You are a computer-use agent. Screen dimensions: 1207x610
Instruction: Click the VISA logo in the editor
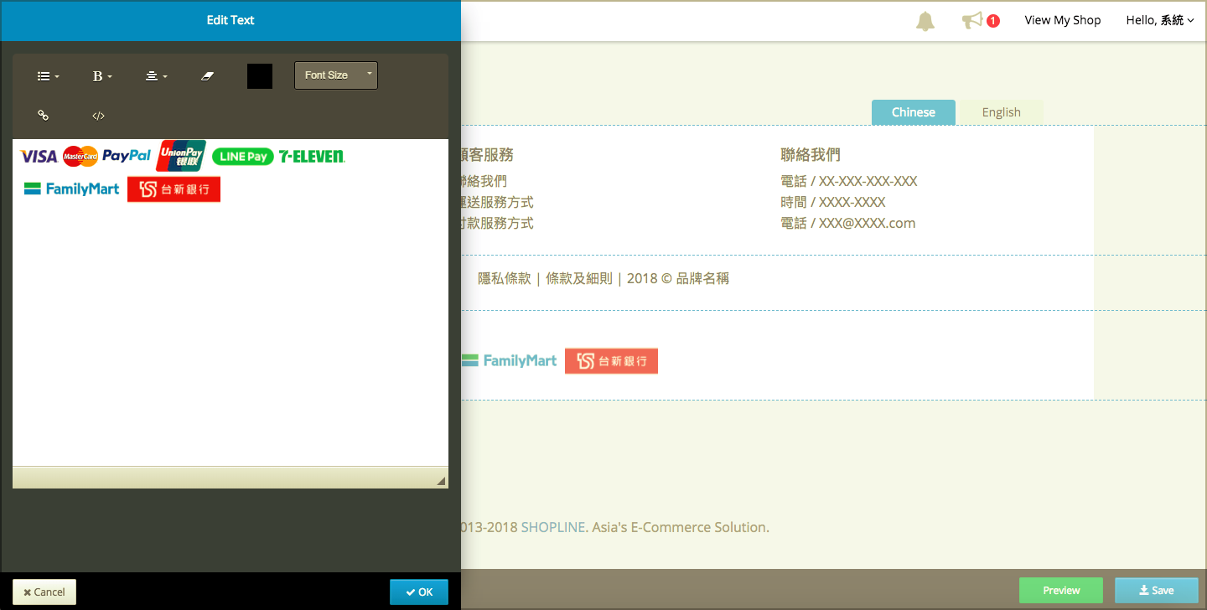(x=39, y=157)
